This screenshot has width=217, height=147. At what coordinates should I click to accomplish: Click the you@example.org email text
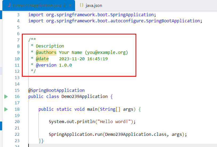(x=106, y=52)
